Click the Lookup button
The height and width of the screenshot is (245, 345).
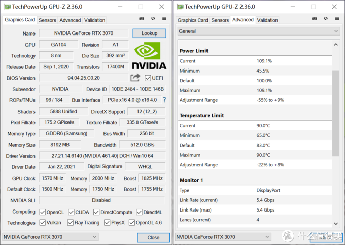(x=149, y=33)
